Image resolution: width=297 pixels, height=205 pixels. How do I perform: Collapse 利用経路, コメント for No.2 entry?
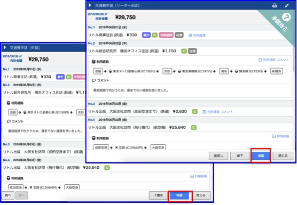(273, 60)
